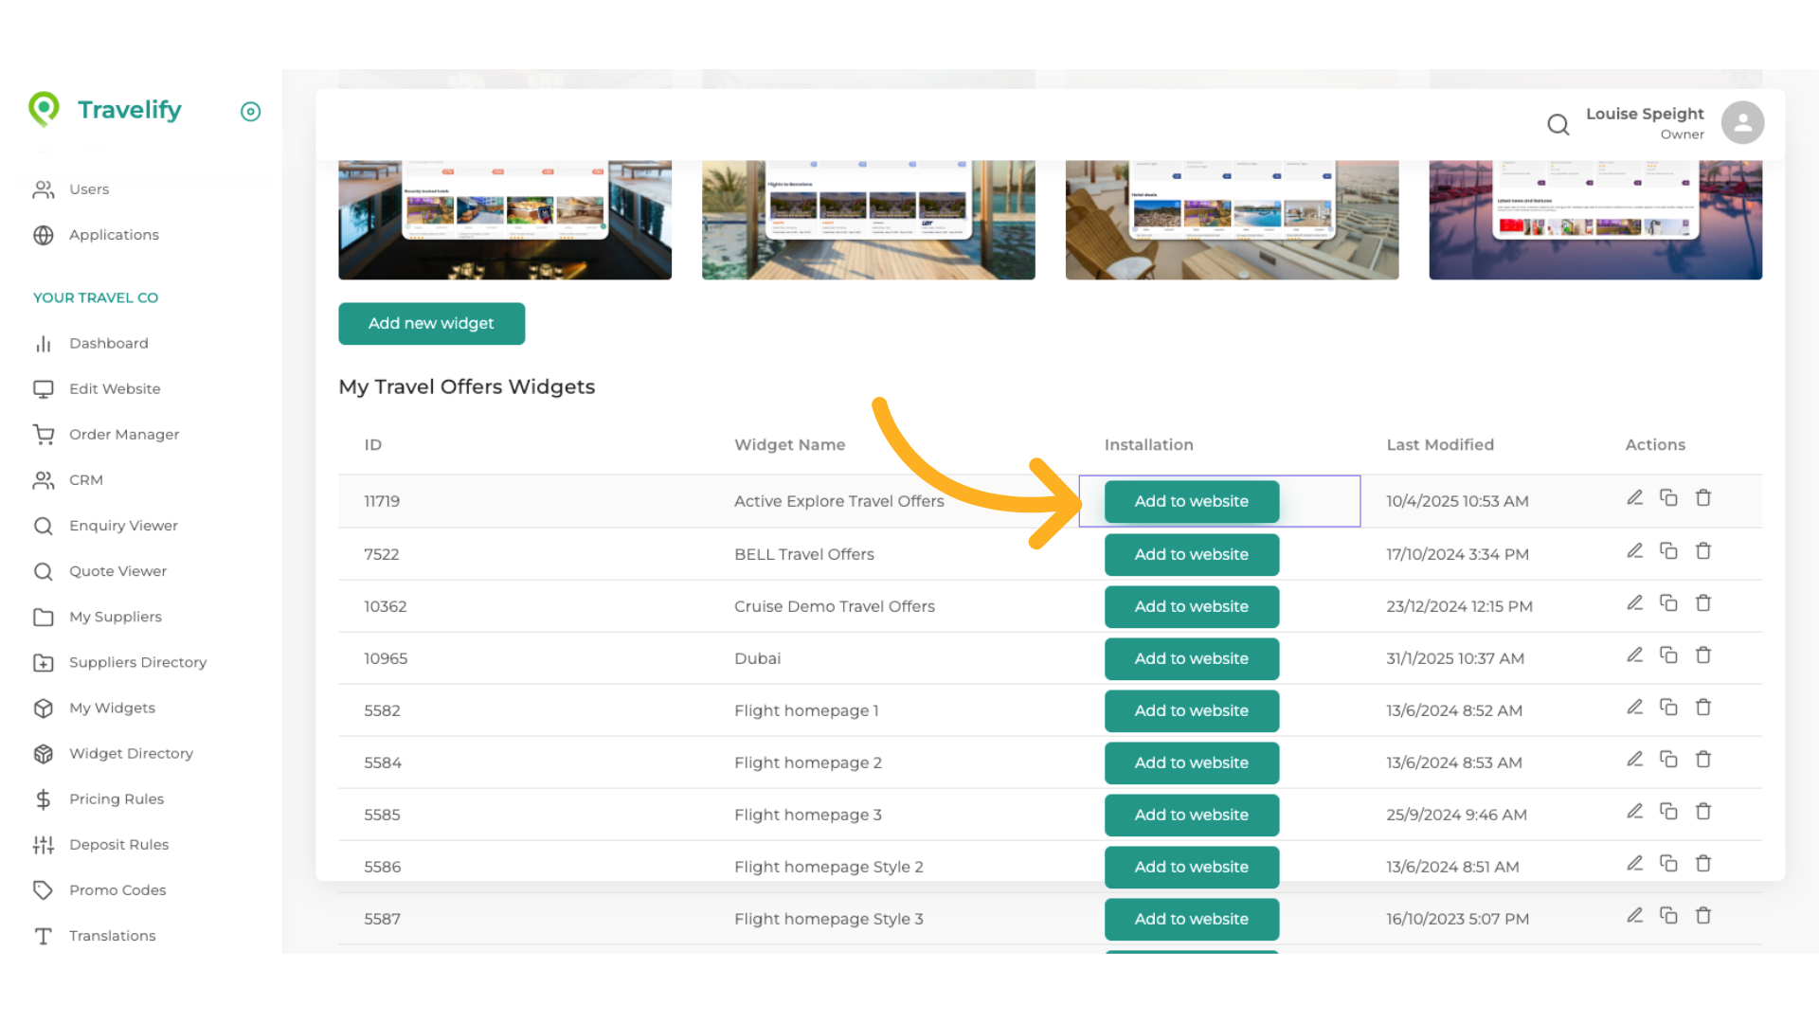
Task: Open the Dashboard chart icon
Action: [44, 343]
